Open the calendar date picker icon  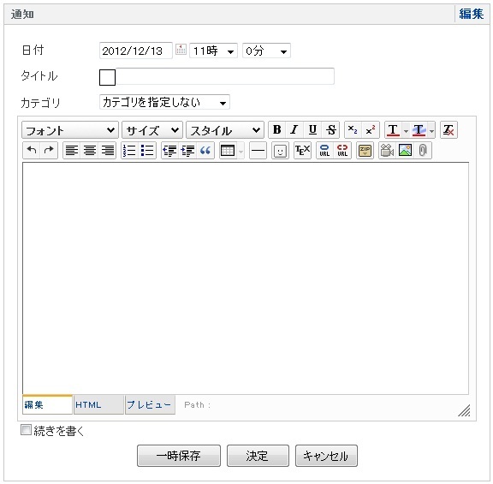[x=181, y=50]
